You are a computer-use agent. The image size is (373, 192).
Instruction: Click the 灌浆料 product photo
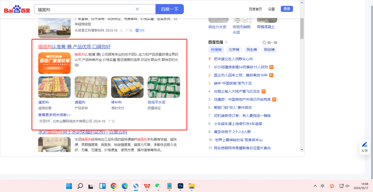tap(54, 87)
